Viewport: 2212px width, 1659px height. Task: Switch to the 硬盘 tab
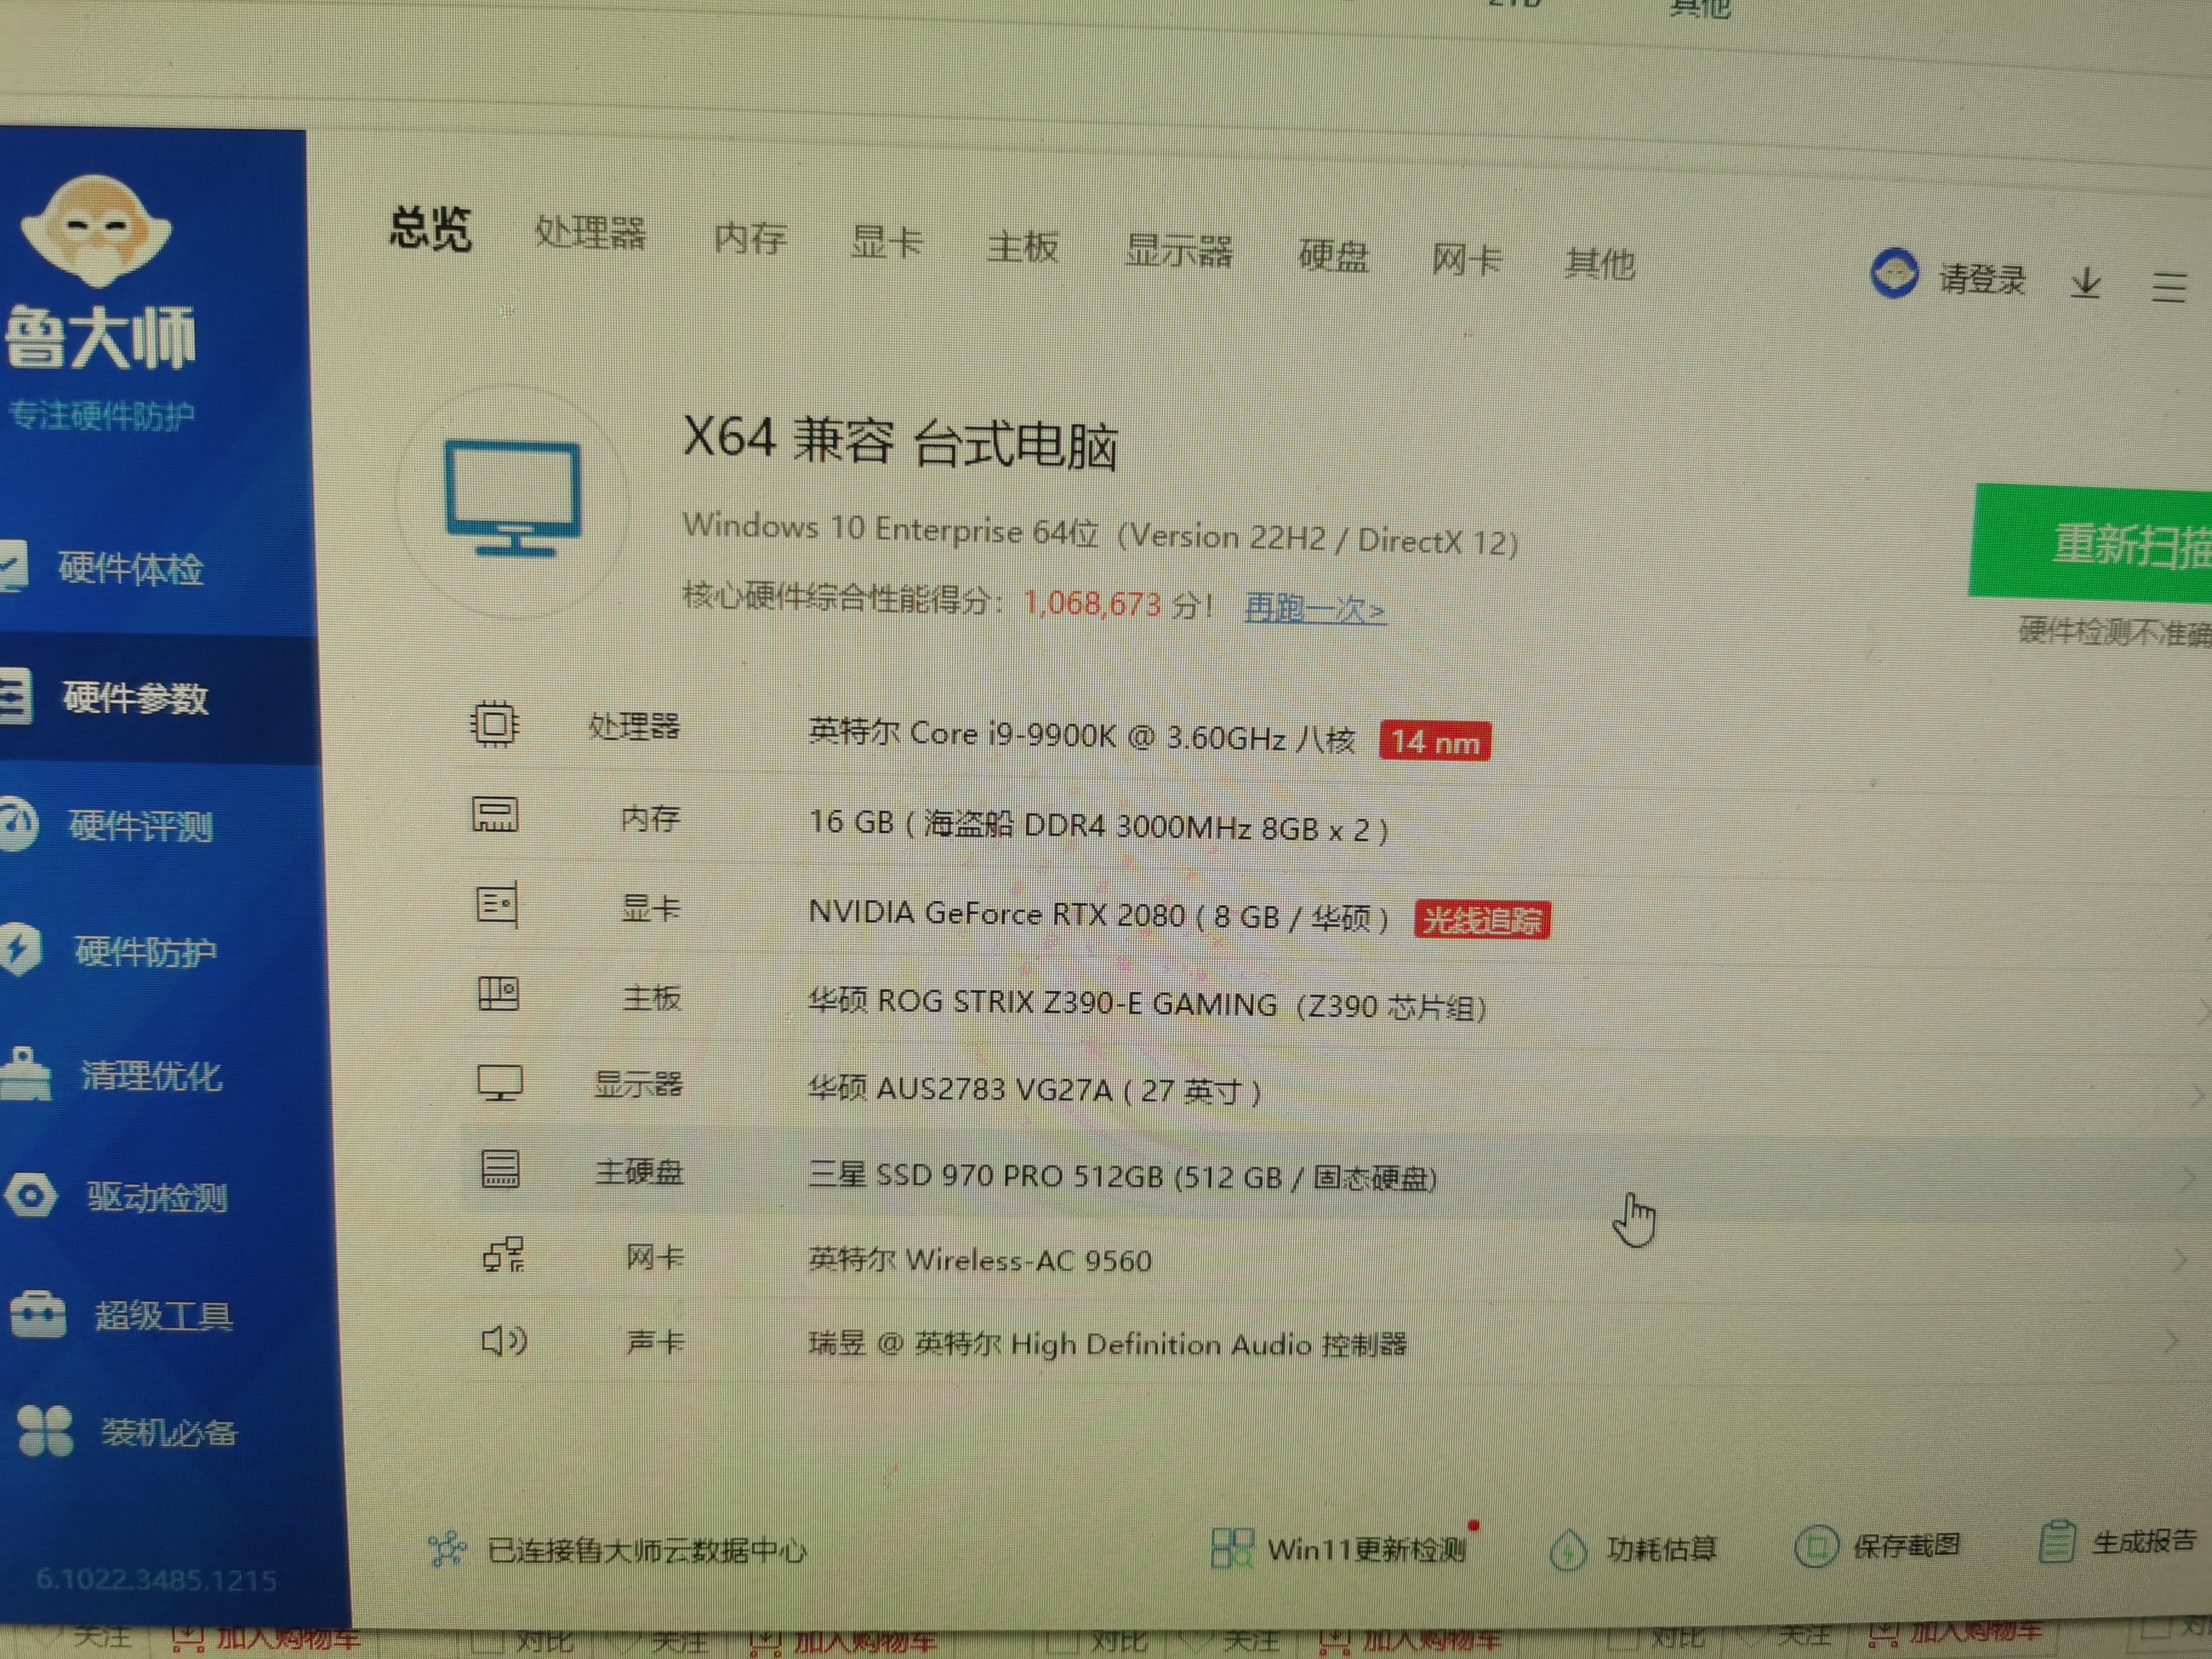(x=1333, y=255)
